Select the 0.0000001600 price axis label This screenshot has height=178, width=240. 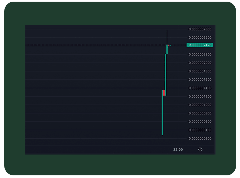pyautogui.click(x=200, y=80)
